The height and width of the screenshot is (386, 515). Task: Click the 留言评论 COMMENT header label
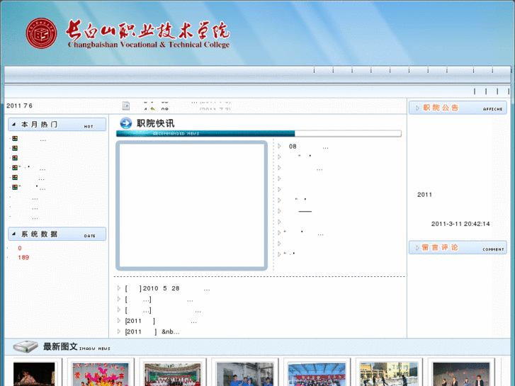pos(458,248)
